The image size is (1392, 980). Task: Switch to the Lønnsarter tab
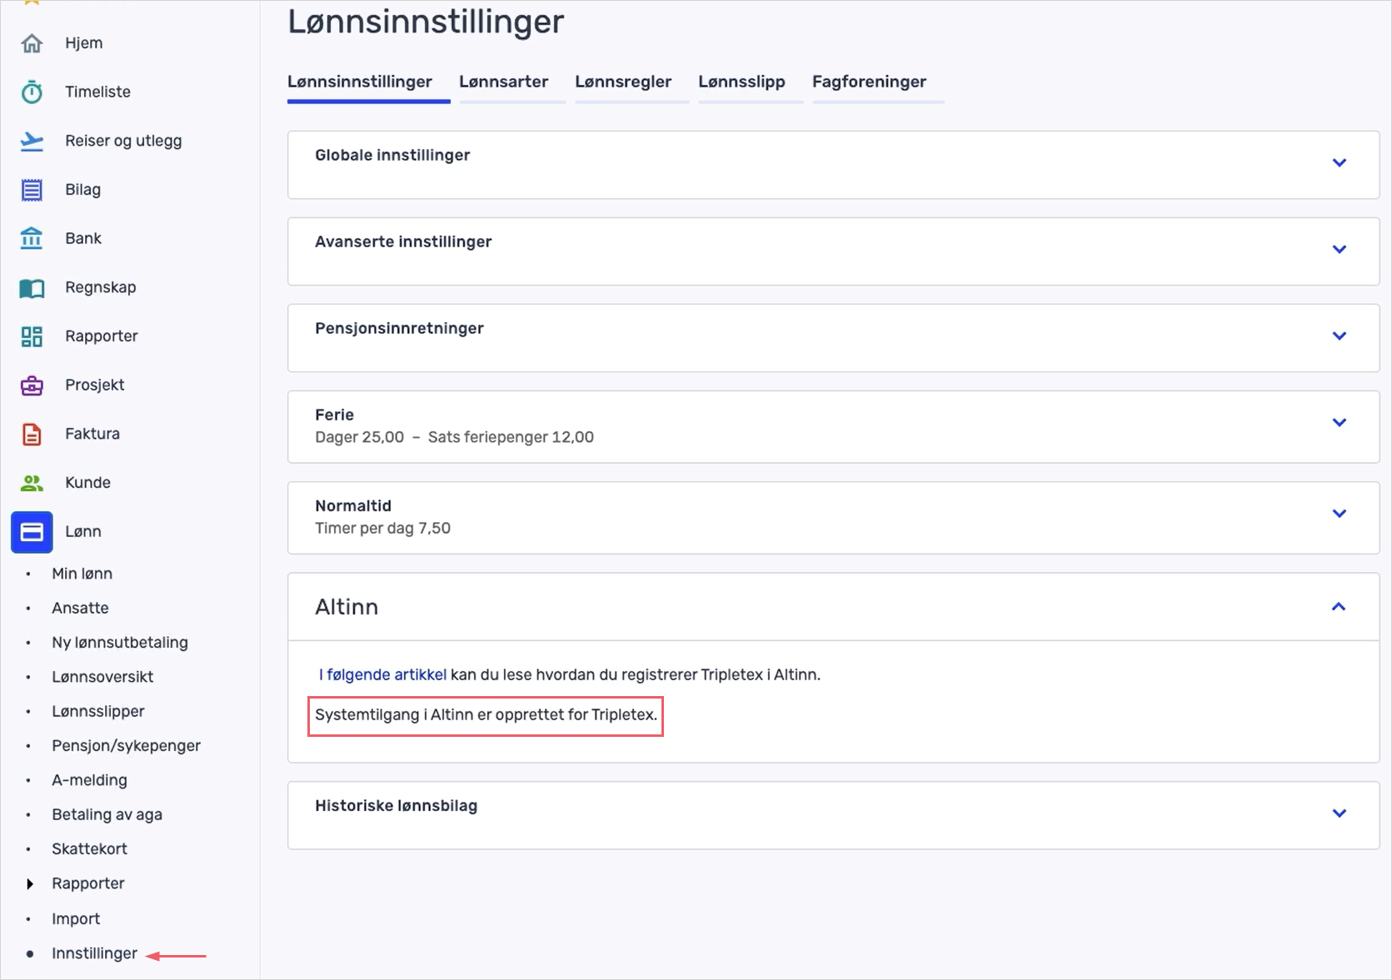pyautogui.click(x=503, y=82)
